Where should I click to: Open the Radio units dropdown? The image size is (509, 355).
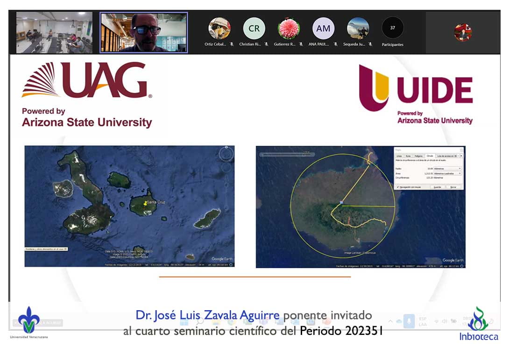point(447,168)
